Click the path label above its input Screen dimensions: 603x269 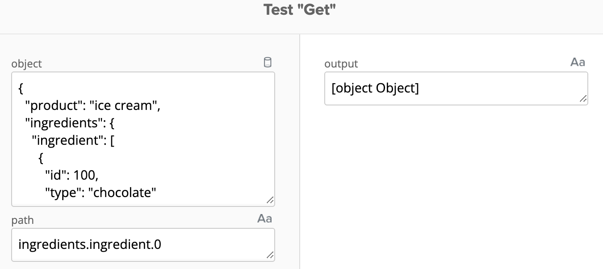[23, 220]
